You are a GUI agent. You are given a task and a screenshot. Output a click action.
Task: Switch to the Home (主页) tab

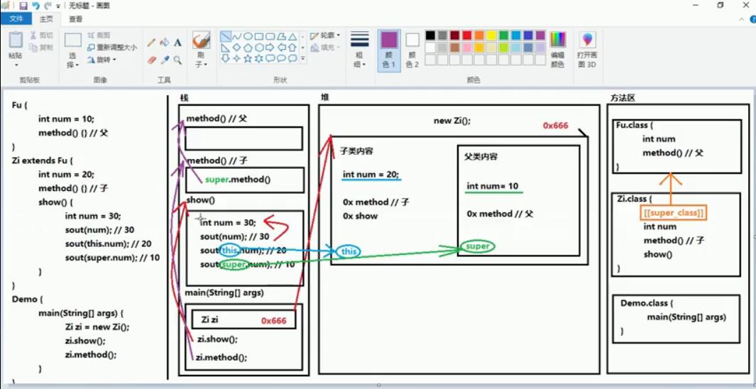tap(46, 18)
